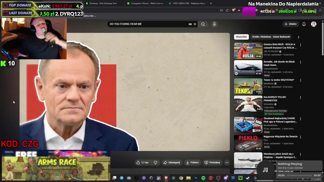
Task: Open the YouTube notifications bell
Action: click(304, 24)
